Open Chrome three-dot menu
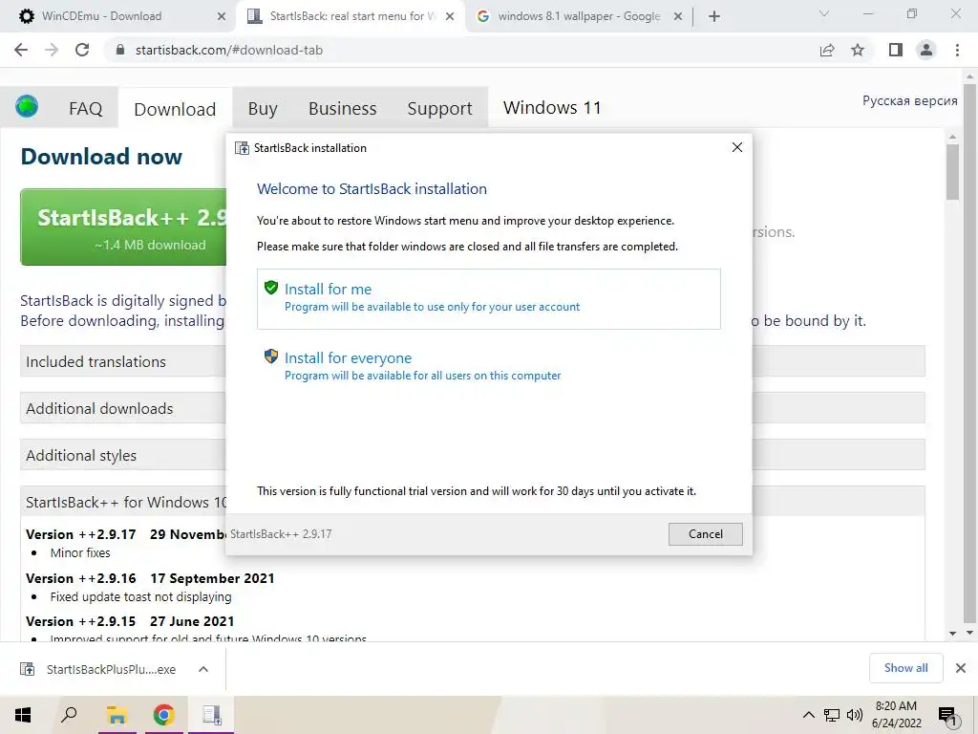The width and height of the screenshot is (978, 734). [x=957, y=50]
